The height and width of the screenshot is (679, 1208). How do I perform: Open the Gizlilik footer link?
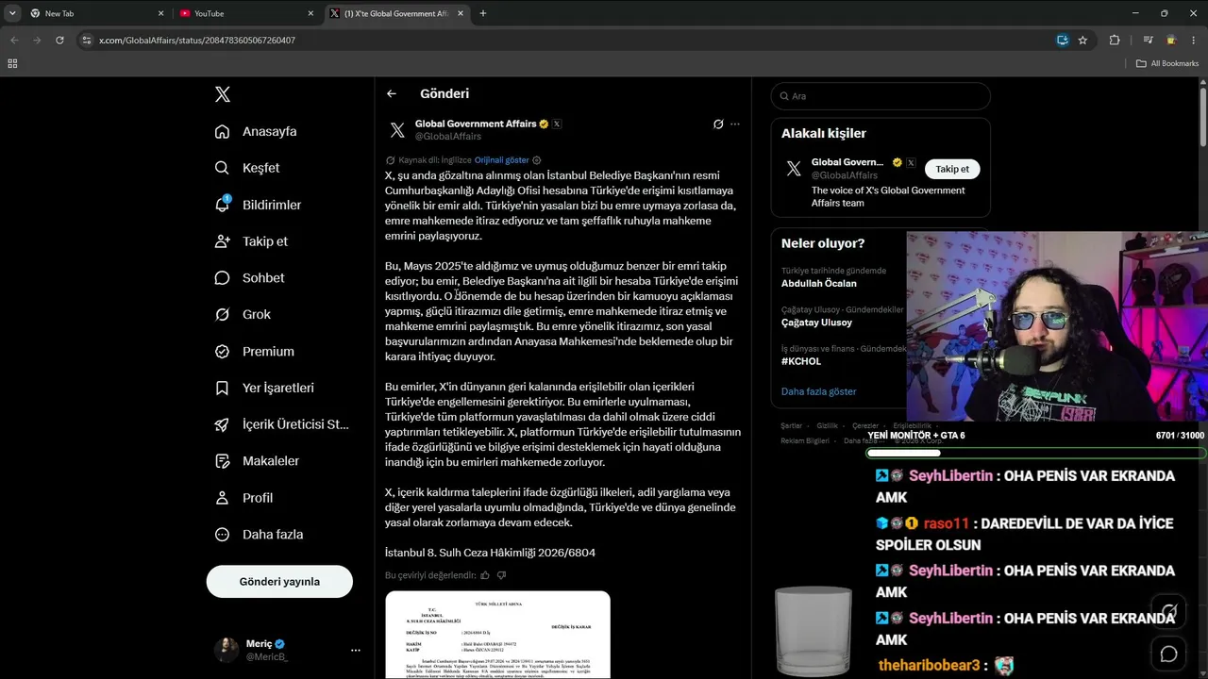coord(827,426)
